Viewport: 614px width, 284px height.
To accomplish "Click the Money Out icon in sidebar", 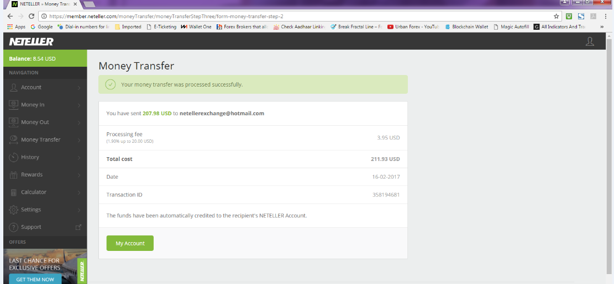I will tap(14, 122).
